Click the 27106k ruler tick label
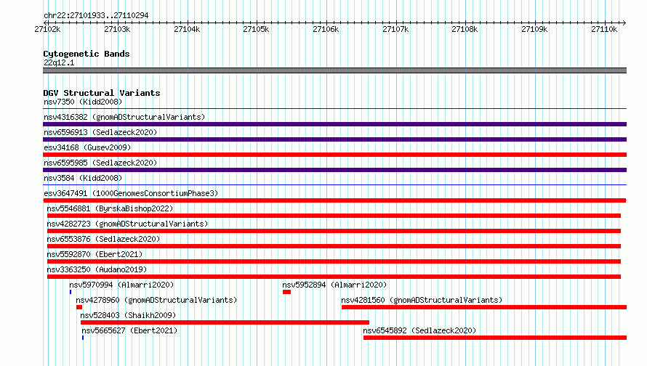This screenshot has height=366, width=647. point(326,29)
